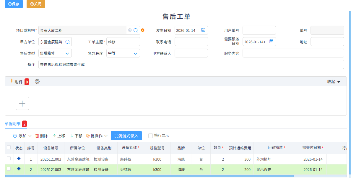Open the calendar picker for 发生日期

coord(203,30)
